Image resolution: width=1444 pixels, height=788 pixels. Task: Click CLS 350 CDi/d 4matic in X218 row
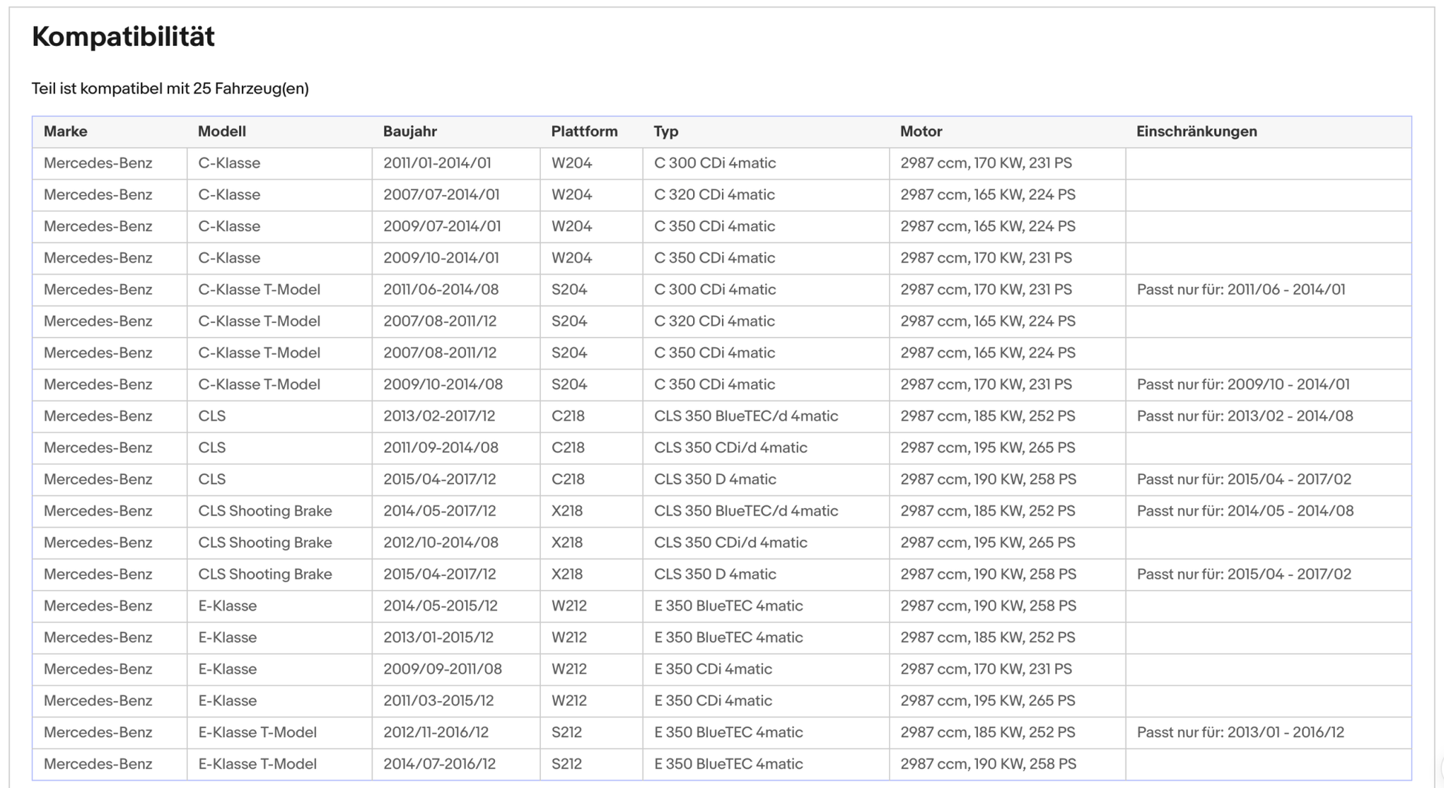(x=730, y=542)
